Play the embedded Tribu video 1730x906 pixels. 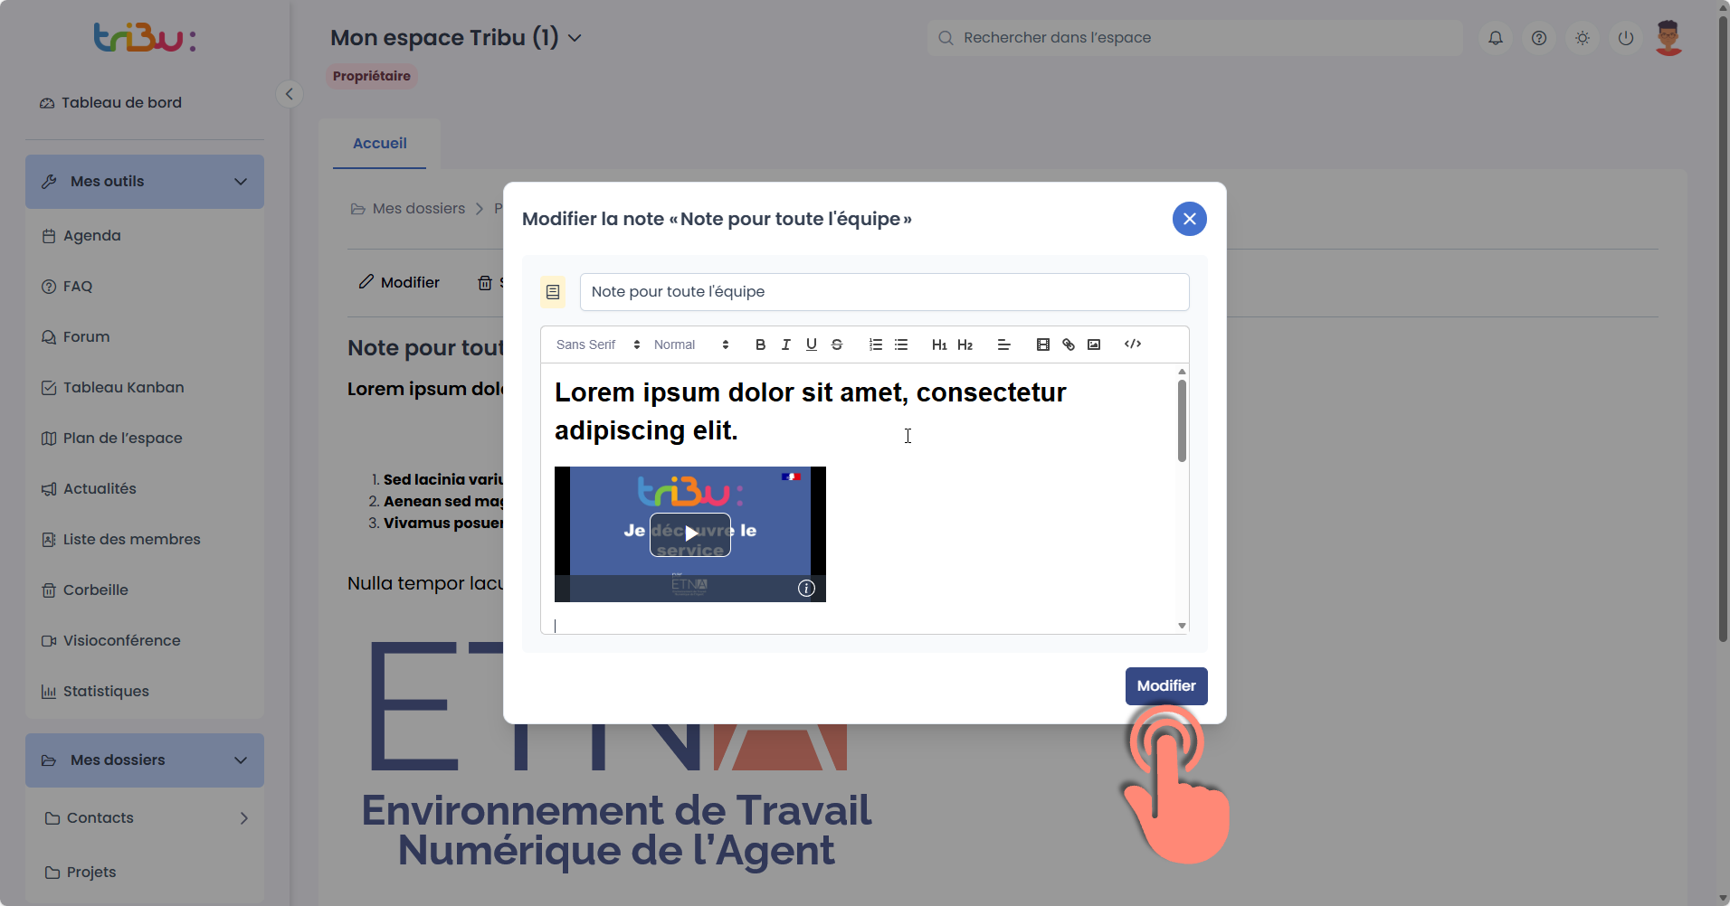(690, 533)
